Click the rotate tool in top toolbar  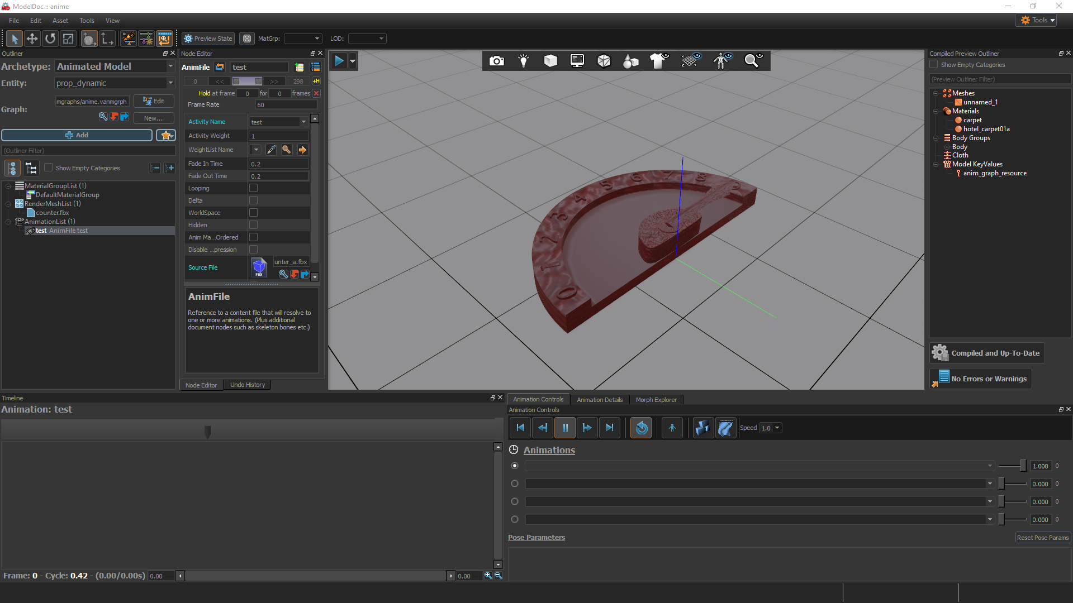50,39
